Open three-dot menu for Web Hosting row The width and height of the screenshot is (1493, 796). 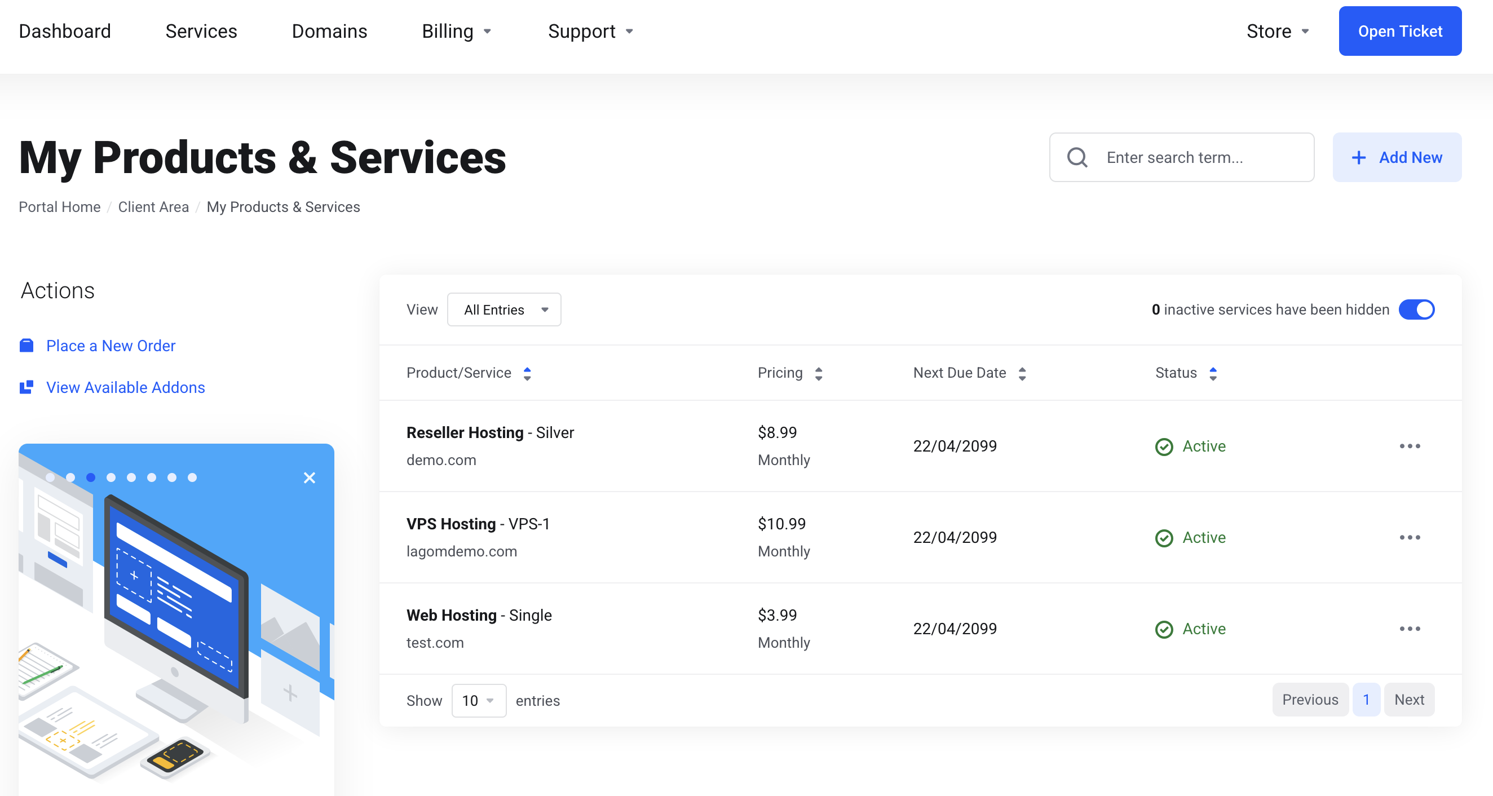pos(1409,629)
